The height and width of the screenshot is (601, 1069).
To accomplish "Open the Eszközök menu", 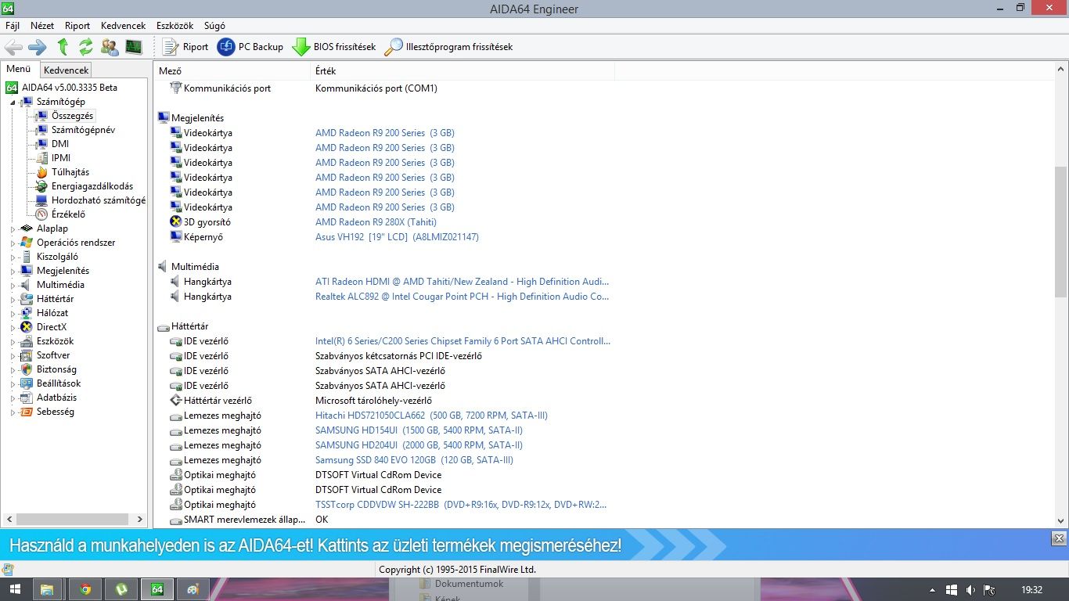I will [175, 26].
